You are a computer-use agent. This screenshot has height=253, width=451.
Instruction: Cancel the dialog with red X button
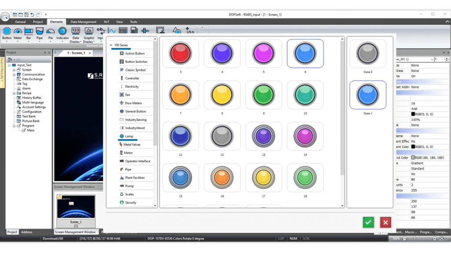click(x=385, y=222)
